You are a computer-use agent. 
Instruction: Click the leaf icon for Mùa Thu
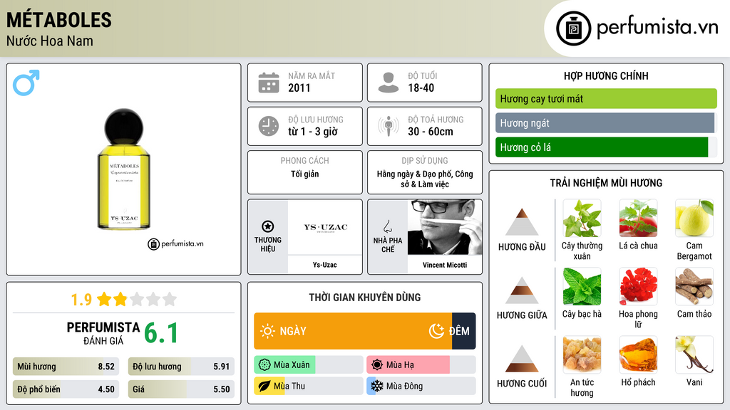[x=264, y=386]
